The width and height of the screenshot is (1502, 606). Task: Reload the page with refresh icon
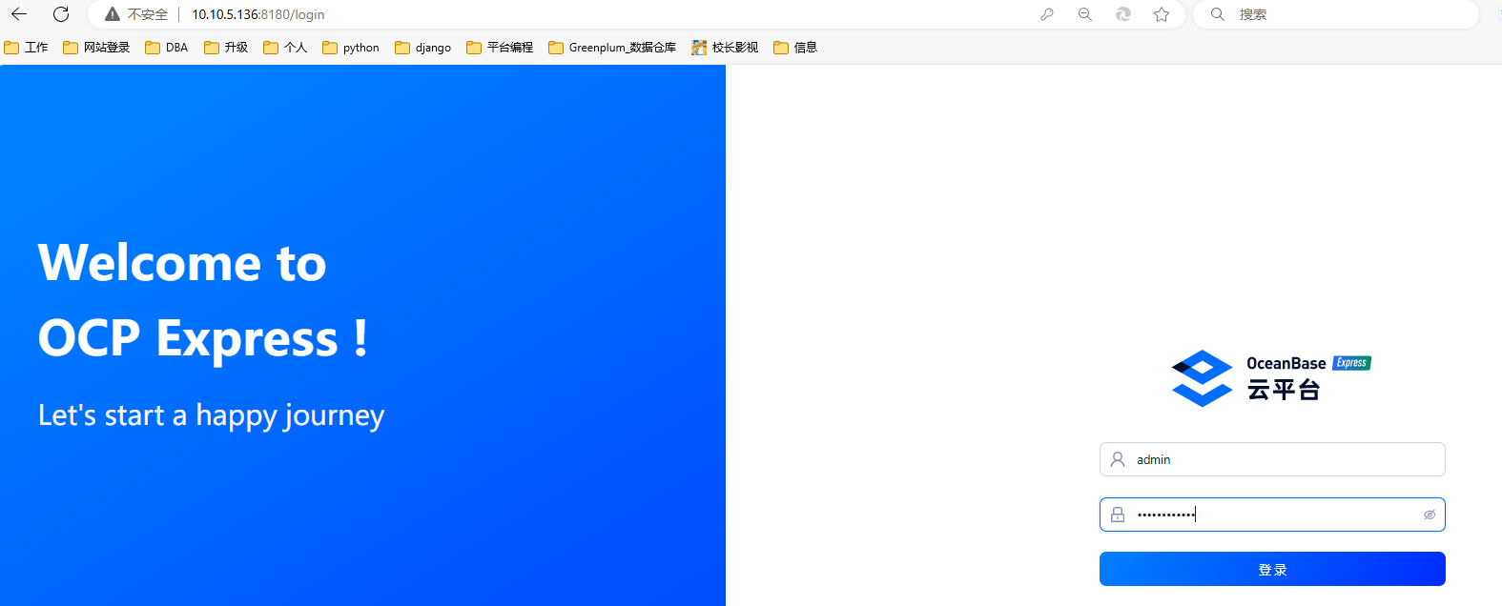61,14
